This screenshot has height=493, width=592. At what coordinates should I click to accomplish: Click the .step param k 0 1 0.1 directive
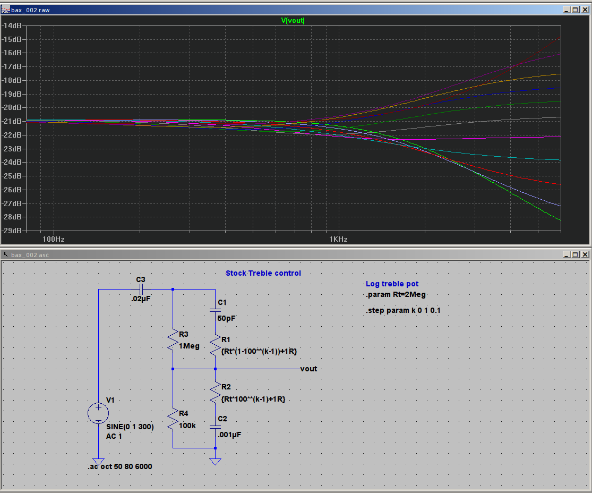pos(403,311)
